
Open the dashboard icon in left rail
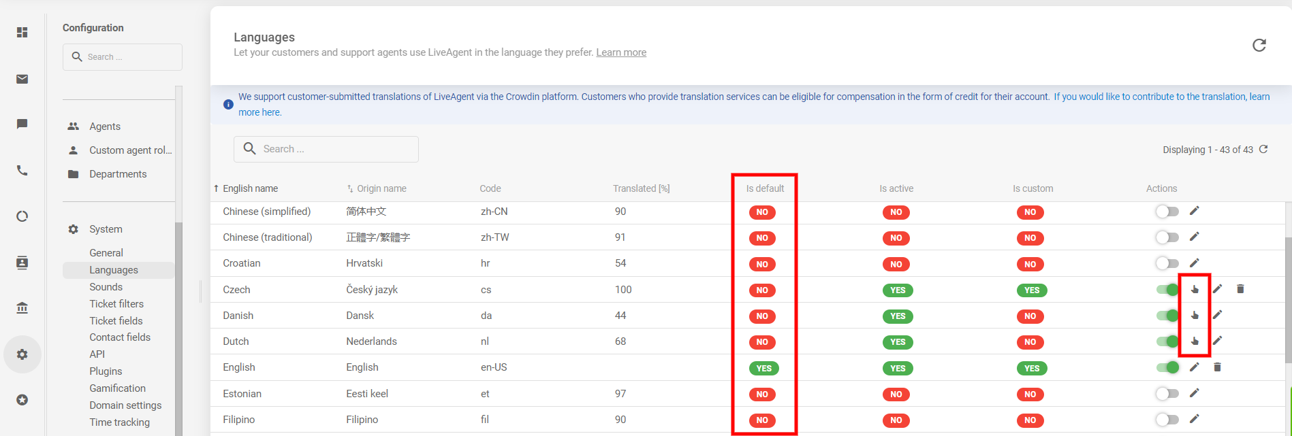click(x=22, y=33)
